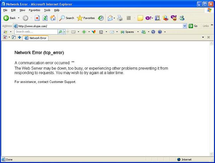
Task: Open the File menu
Action: point(5,10)
